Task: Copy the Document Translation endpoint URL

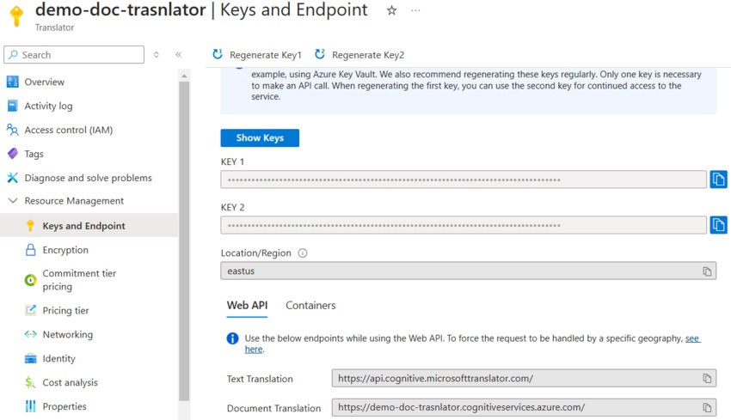Action: pos(707,408)
